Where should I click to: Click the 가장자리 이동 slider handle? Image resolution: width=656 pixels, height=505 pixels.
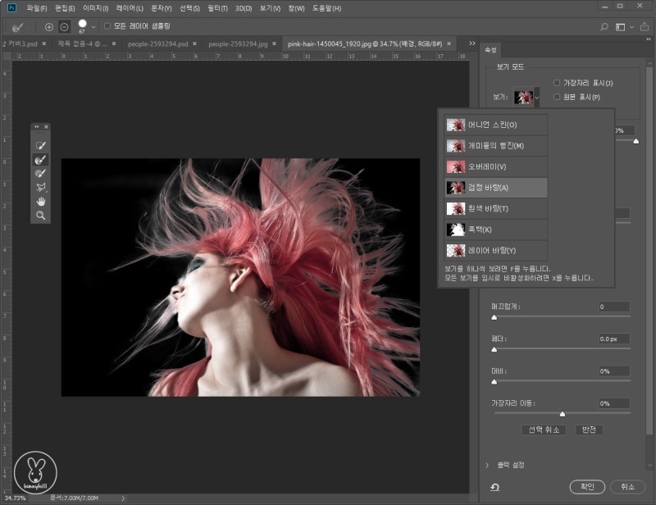point(562,413)
